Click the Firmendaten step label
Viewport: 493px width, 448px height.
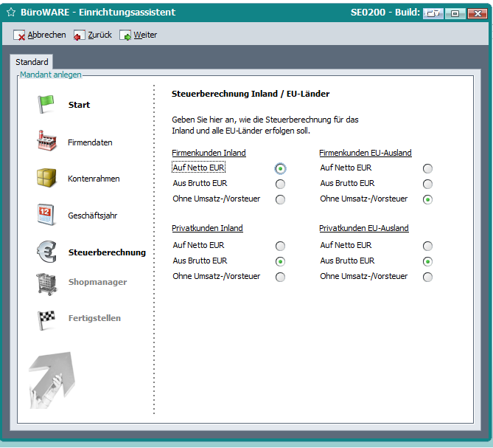coord(90,142)
